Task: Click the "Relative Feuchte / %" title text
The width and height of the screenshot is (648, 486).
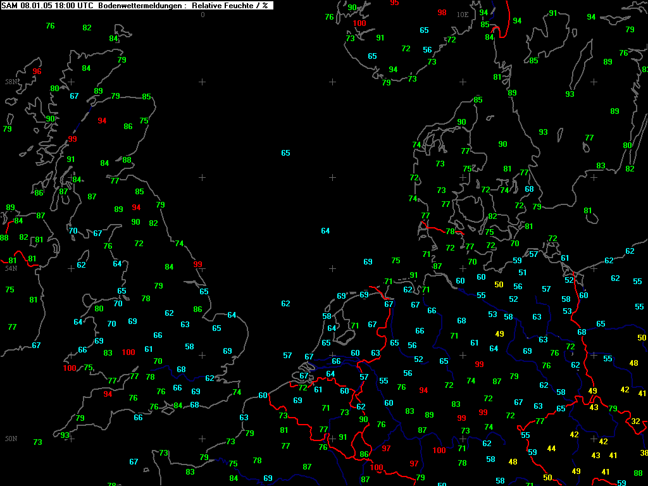Action: pos(230,5)
